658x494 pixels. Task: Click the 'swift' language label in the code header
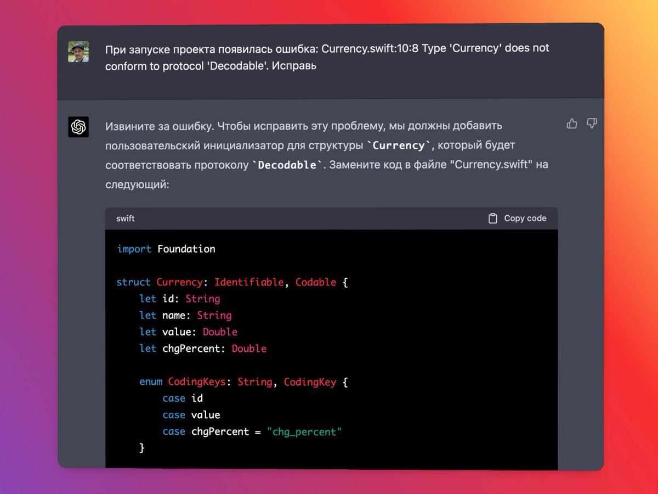click(x=125, y=218)
